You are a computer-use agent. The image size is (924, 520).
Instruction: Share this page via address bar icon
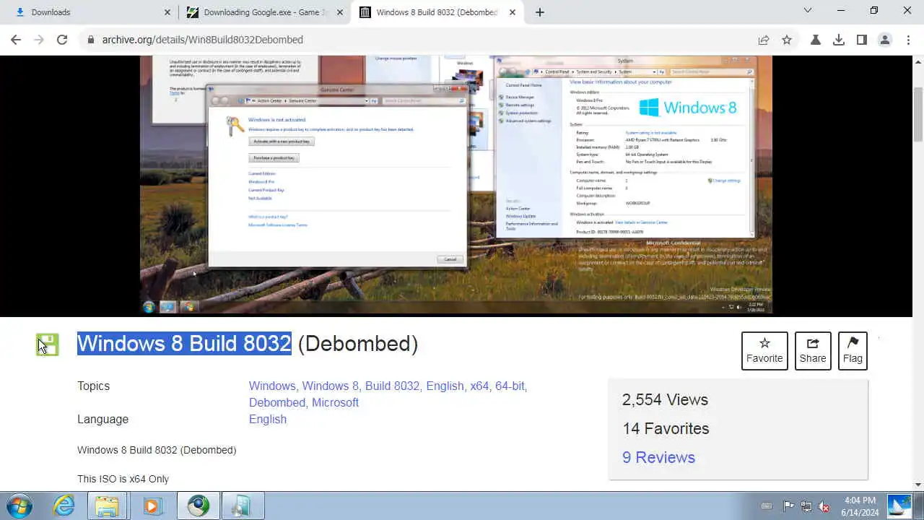pyautogui.click(x=764, y=40)
